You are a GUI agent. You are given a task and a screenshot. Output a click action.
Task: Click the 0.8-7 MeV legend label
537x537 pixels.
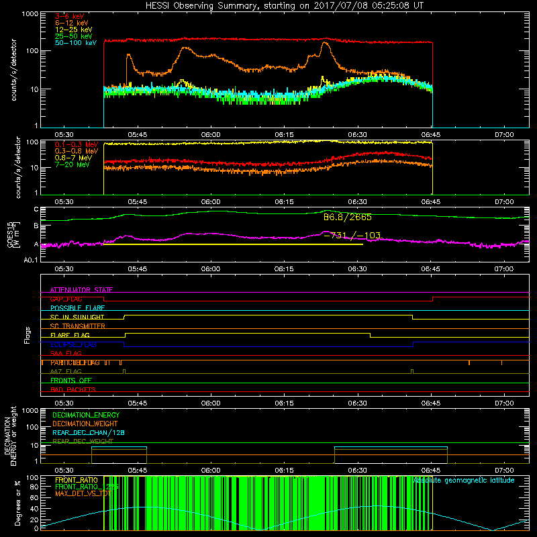[73, 158]
